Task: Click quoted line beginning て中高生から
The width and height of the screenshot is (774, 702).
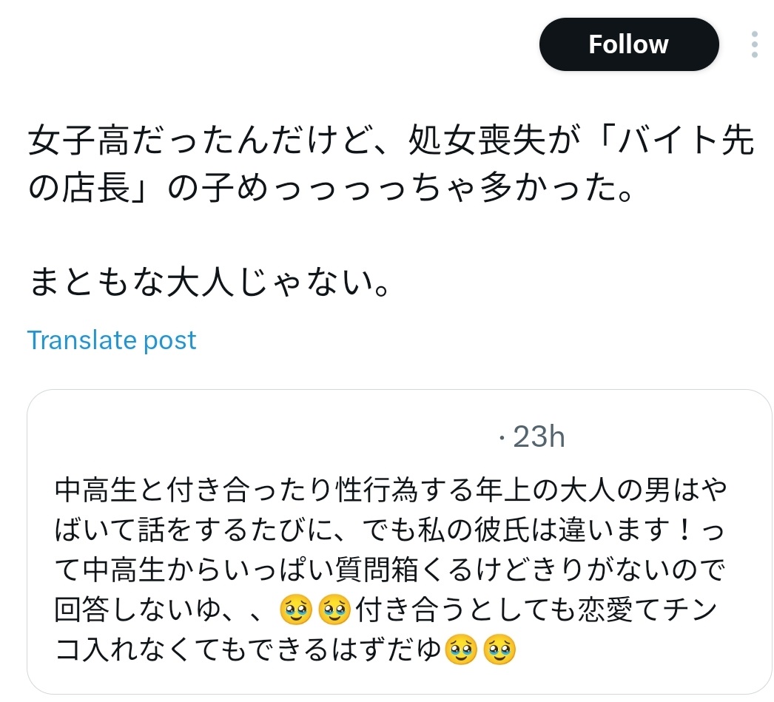Action: (389, 570)
